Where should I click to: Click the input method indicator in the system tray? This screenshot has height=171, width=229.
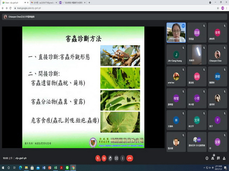[213, 168]
